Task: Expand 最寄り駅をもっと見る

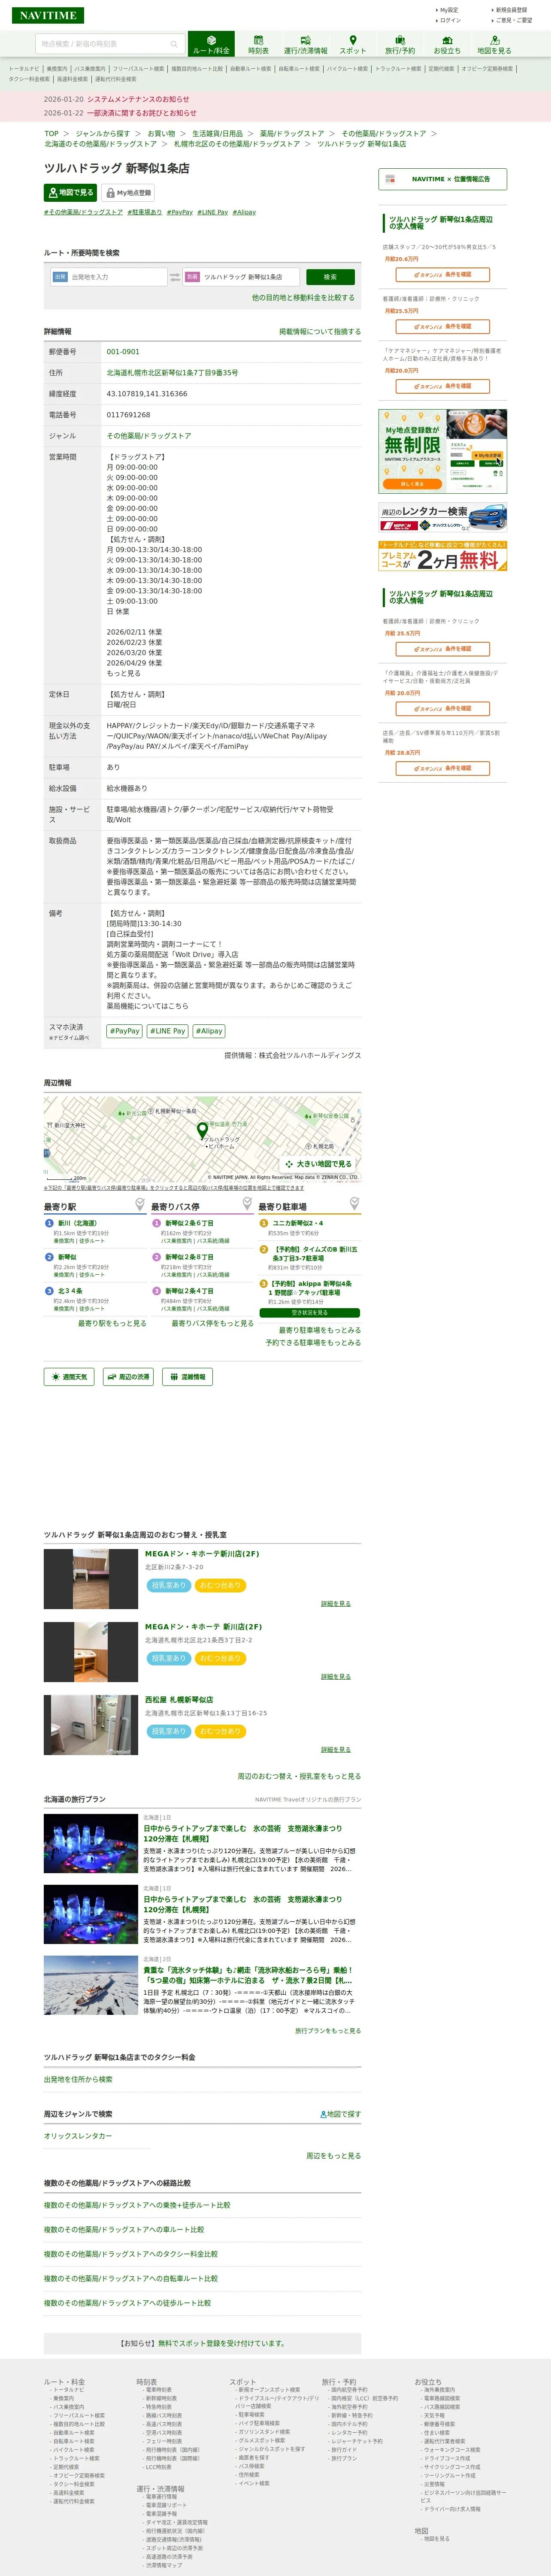Action: click(x=112, y=1323)
